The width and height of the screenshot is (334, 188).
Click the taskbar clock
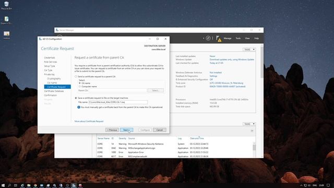point(321,185)
